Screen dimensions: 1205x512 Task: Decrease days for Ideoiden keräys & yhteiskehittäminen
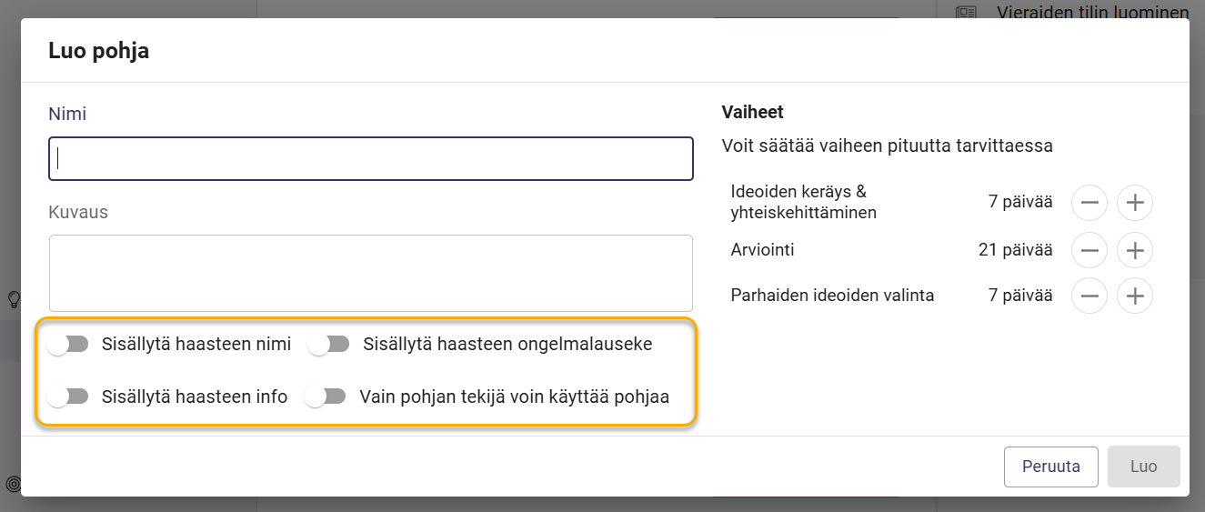coord(1090,203)
